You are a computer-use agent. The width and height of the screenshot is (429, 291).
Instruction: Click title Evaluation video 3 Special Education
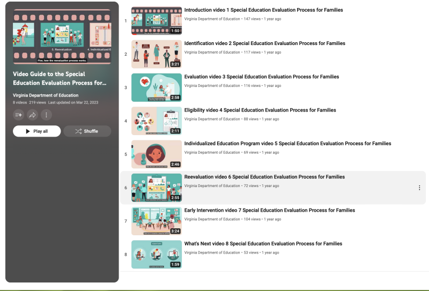(x=262, y=77)
